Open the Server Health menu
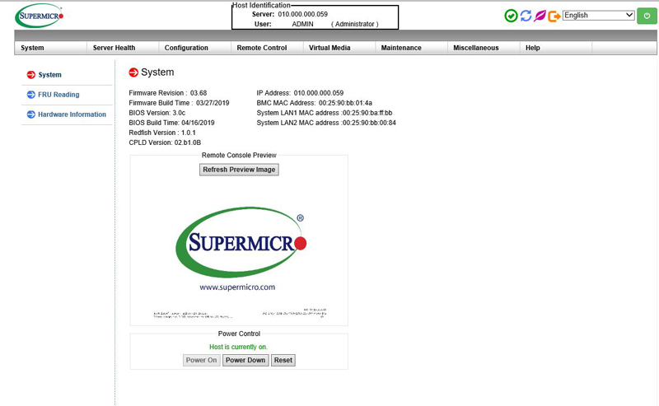The height and width of the screenshot is (406, 659). click(x=114, y=48)
